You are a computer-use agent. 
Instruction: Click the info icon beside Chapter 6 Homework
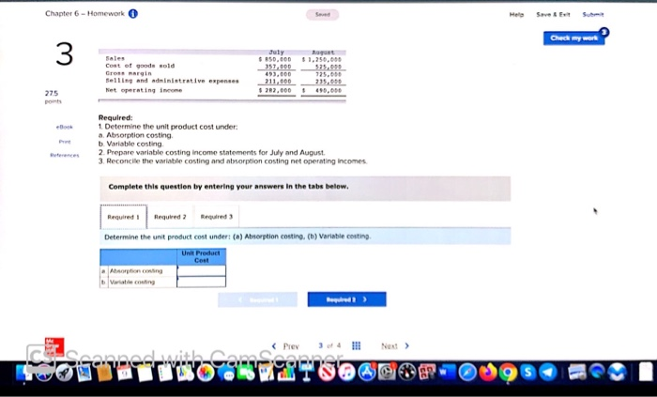point(133,14)
